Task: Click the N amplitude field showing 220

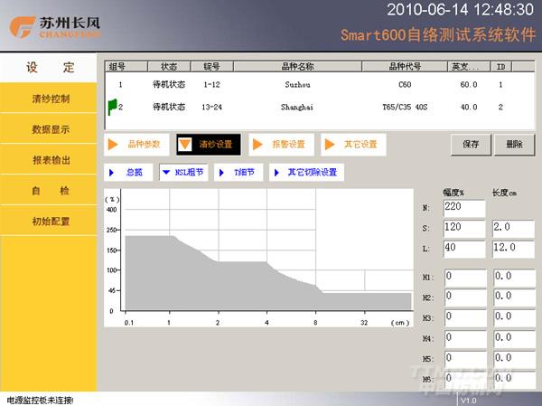Action: tap(464, 208)
